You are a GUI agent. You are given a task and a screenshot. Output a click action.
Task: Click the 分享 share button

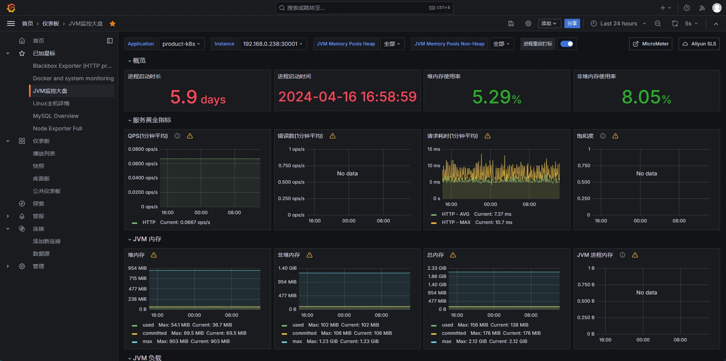pos(572,23)
